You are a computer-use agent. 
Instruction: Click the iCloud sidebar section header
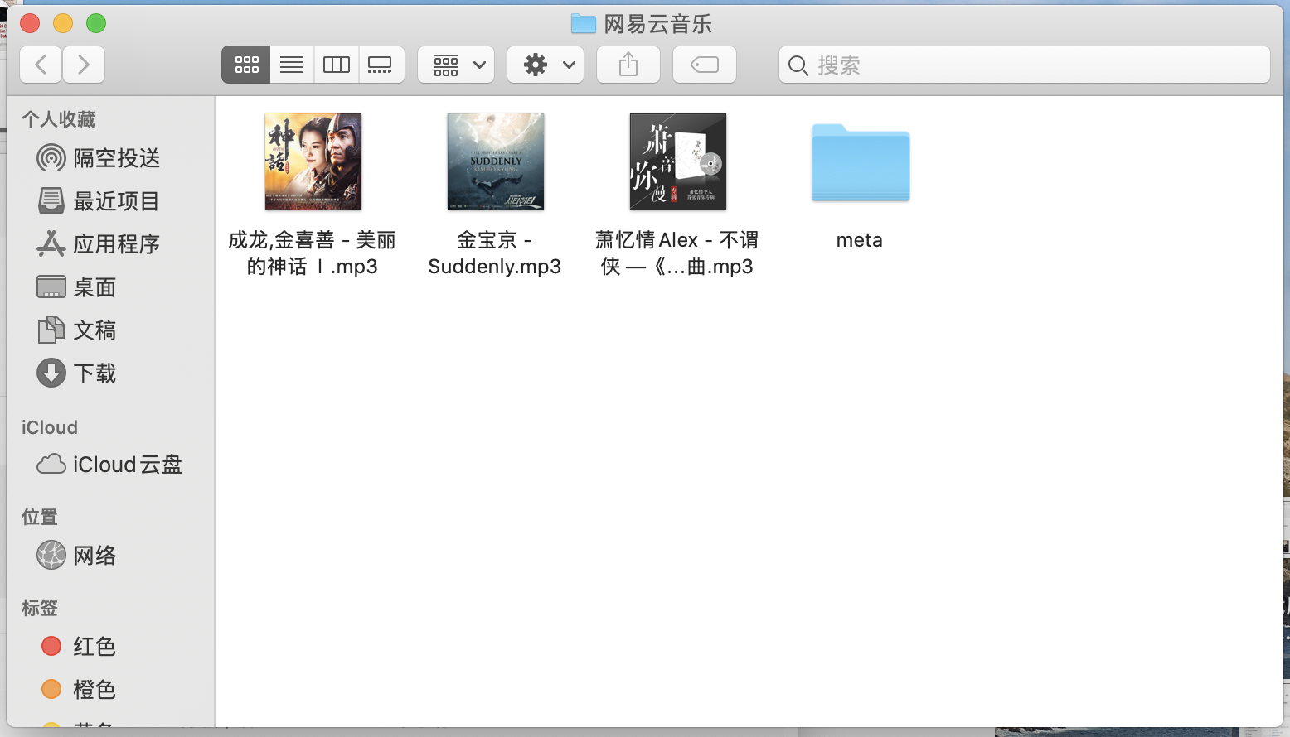point(50,427)
